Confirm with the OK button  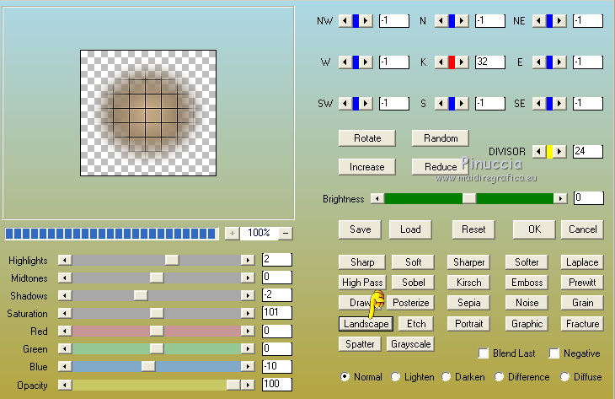pyautogui.click(x=533, y=229)
